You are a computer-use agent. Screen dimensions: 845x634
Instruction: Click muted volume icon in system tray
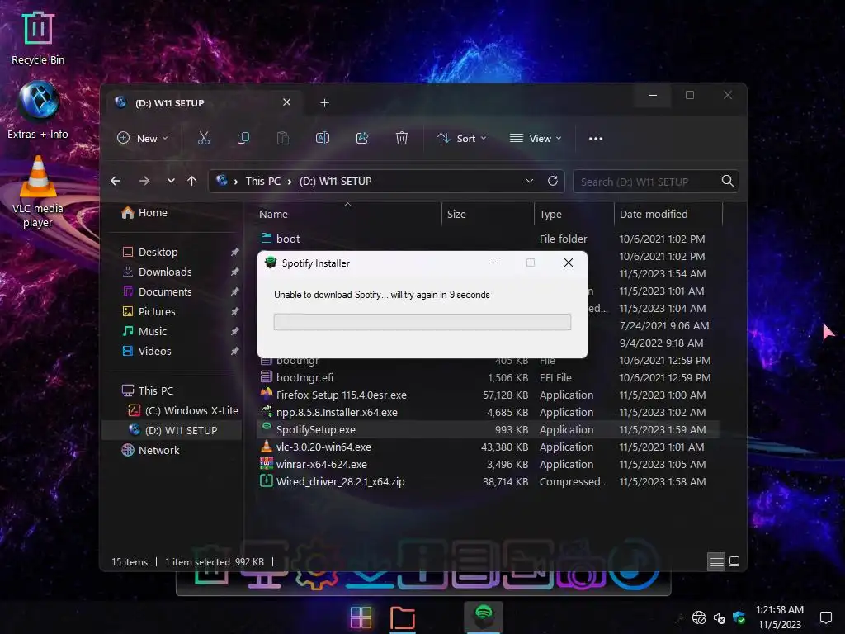(719, 617)
